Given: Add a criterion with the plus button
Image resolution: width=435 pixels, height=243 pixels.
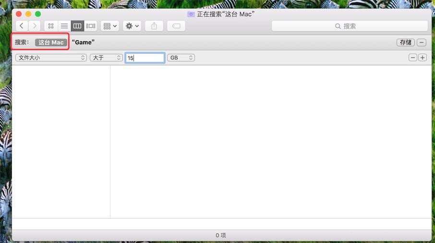Looking at the screenshot, I should [x=423, y=58].
